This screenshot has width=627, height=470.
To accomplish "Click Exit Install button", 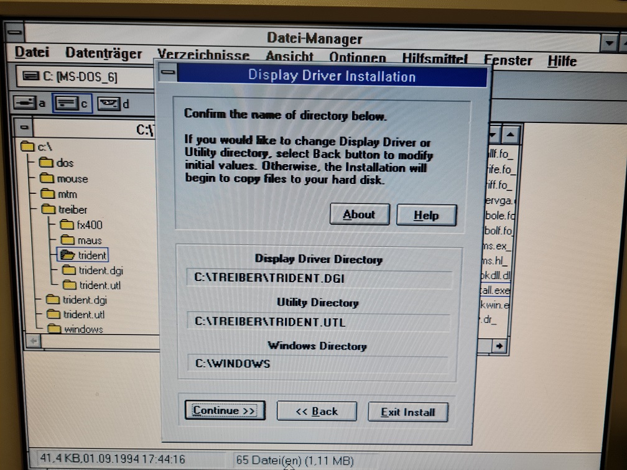I will point(407,412).
